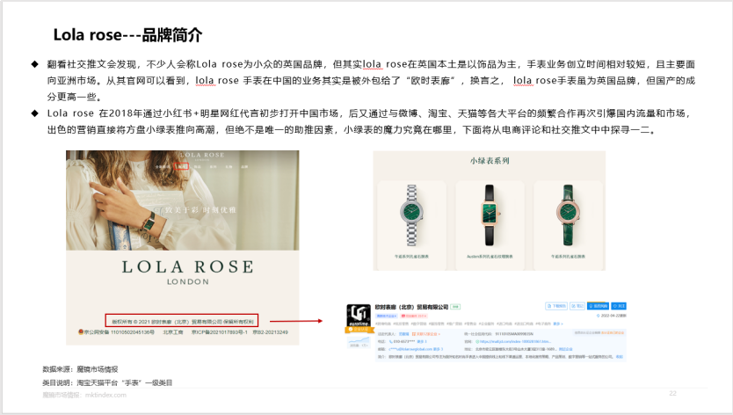Screen dimensions: 733x415
Task: Select the woman wearing a watch hero image
Action: tap(182, 200)
